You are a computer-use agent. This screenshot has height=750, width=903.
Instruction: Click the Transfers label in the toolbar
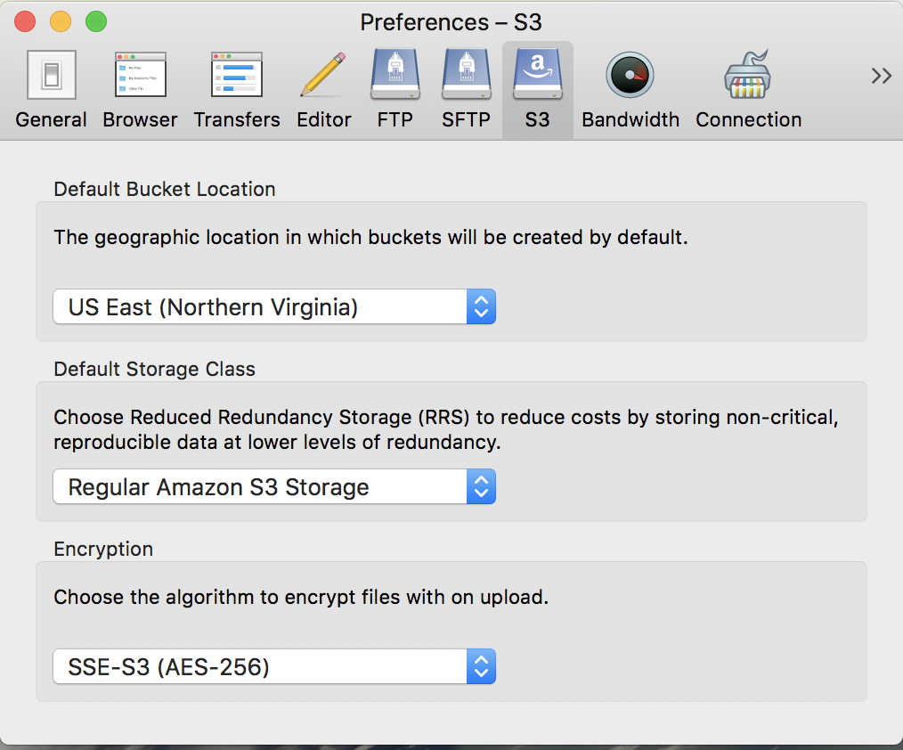(236, 119)
